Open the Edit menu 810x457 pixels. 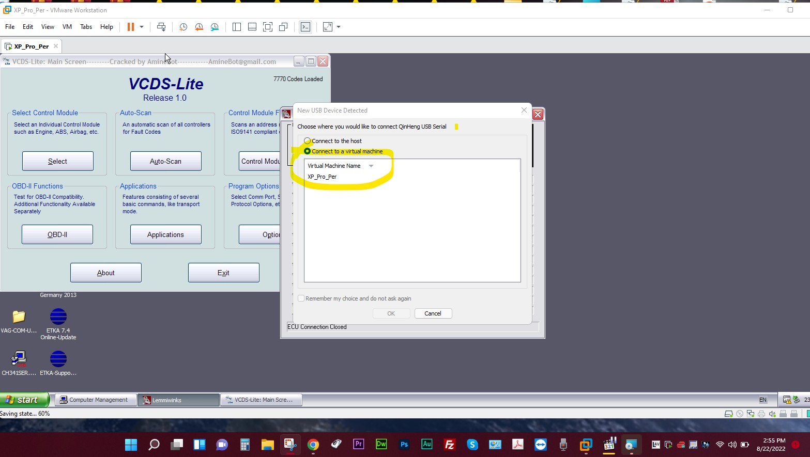28,27
